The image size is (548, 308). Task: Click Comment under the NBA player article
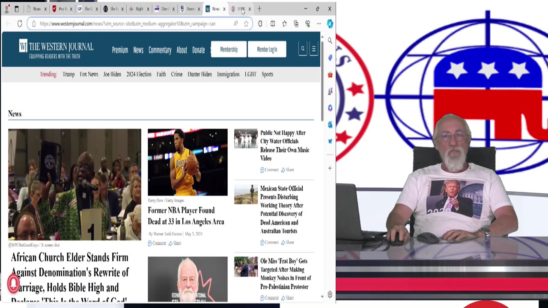[x=157, y=243]
